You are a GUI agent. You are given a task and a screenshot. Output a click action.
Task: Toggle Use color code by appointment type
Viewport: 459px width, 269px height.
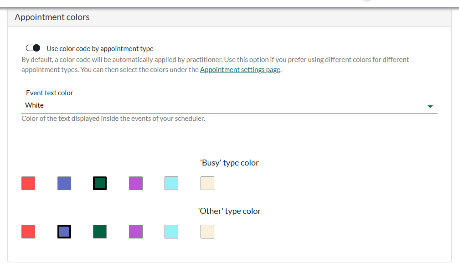point(33,48)
